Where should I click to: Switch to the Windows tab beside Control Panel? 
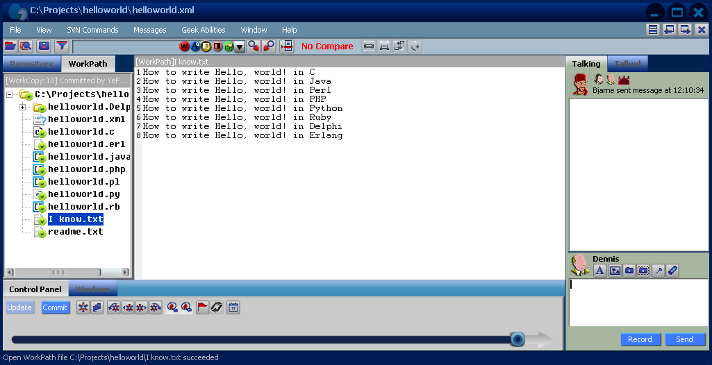click(x=92, y=289)
